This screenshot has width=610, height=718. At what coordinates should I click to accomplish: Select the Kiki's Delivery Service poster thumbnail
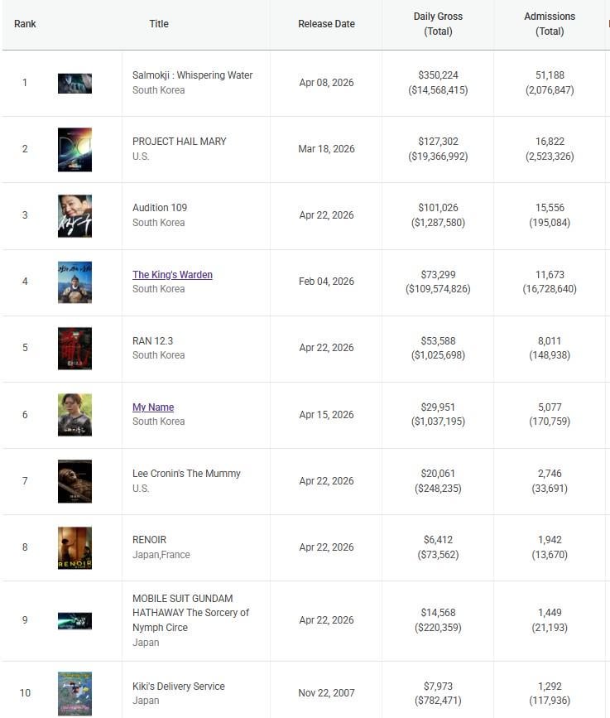point(74,692)
